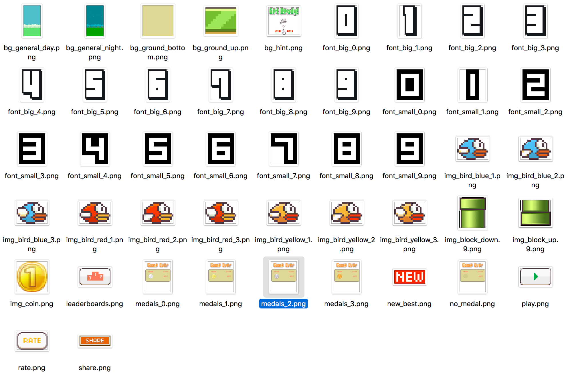570x381 pixels.
Task: Select the img_bird_blue_1.png bird icon
Action: click(x=472, y=149)
